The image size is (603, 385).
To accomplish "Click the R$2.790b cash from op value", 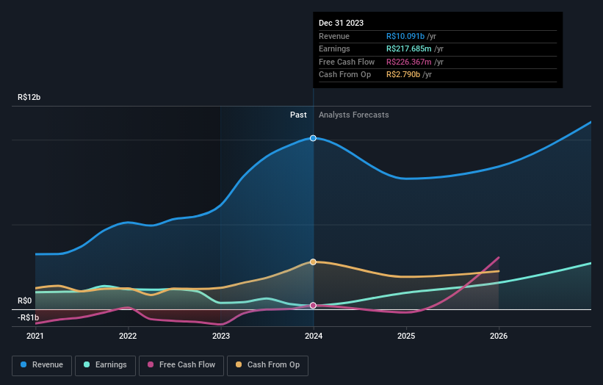I will pos(403,75).
